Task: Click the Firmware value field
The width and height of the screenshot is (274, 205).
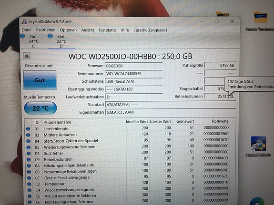Action: click(x=134, y=66)
